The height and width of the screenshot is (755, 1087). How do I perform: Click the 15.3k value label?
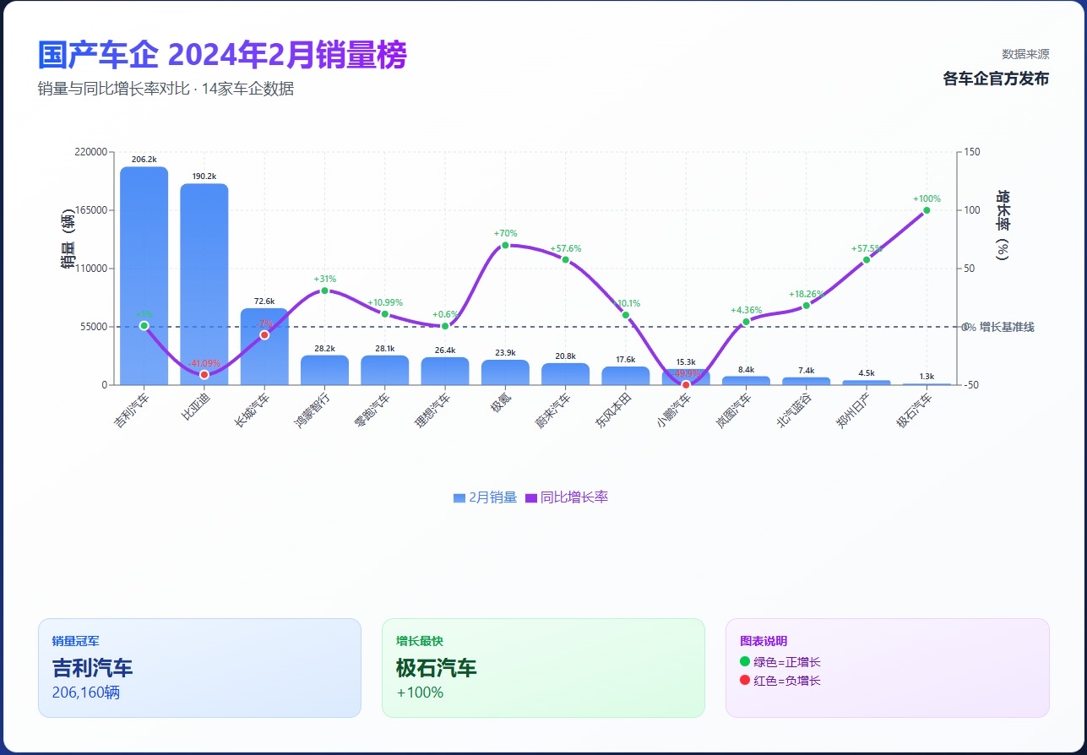(x=686, y=361)
